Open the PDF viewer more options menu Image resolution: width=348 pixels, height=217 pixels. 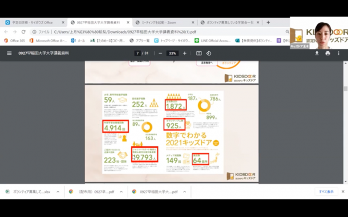click(x=338, y=53)
